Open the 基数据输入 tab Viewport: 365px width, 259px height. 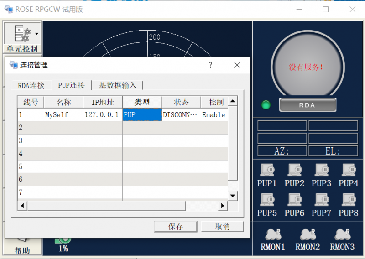118,85
